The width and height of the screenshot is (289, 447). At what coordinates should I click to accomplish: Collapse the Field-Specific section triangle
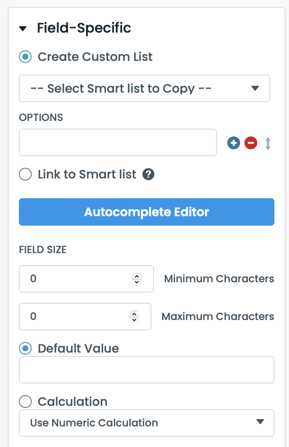tap(23, 29)
